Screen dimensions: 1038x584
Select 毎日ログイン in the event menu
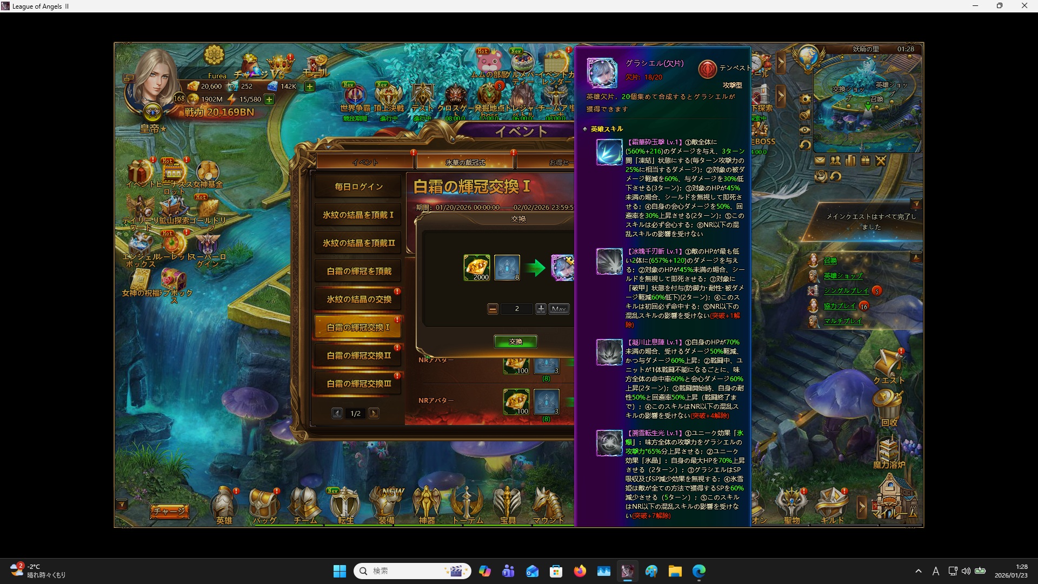click(357, 186)
